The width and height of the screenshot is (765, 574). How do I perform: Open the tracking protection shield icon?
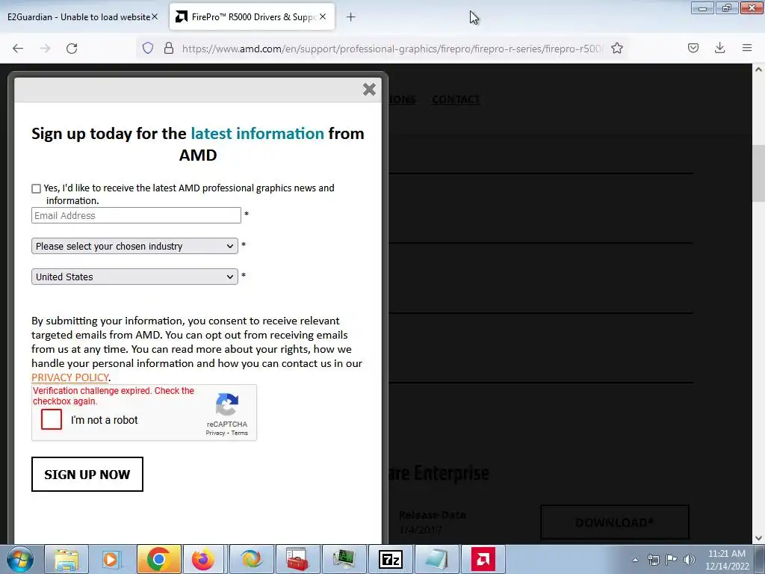(148, 49)
